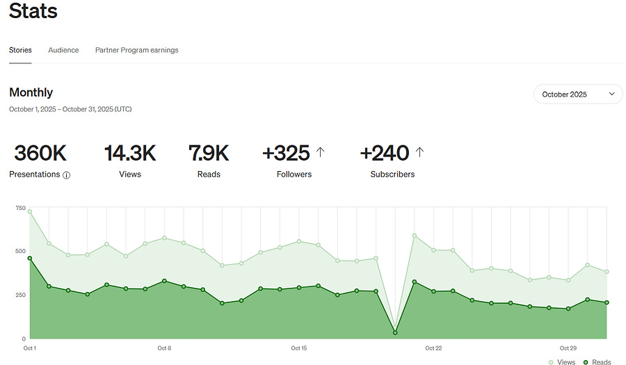The height and width of the screenshot is (365, 626).
Task: Click the Views legend marker
Action: [551, 362]
